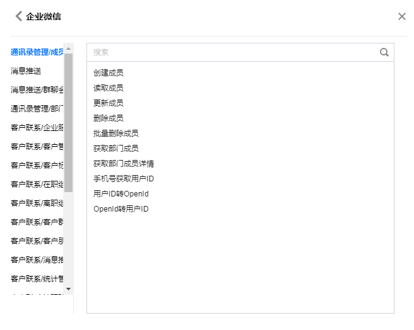Choose the 手机号获取用户ID action
414x330 pixels.
124,179
